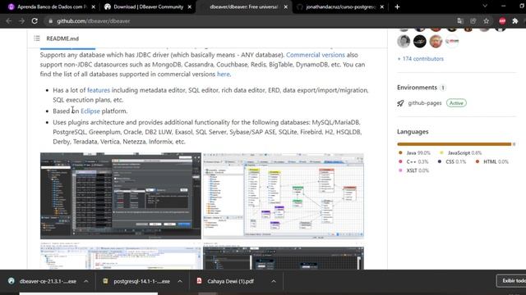Go back to the previous page
Viewport: 526px width, 295px height.
point(9,21)
